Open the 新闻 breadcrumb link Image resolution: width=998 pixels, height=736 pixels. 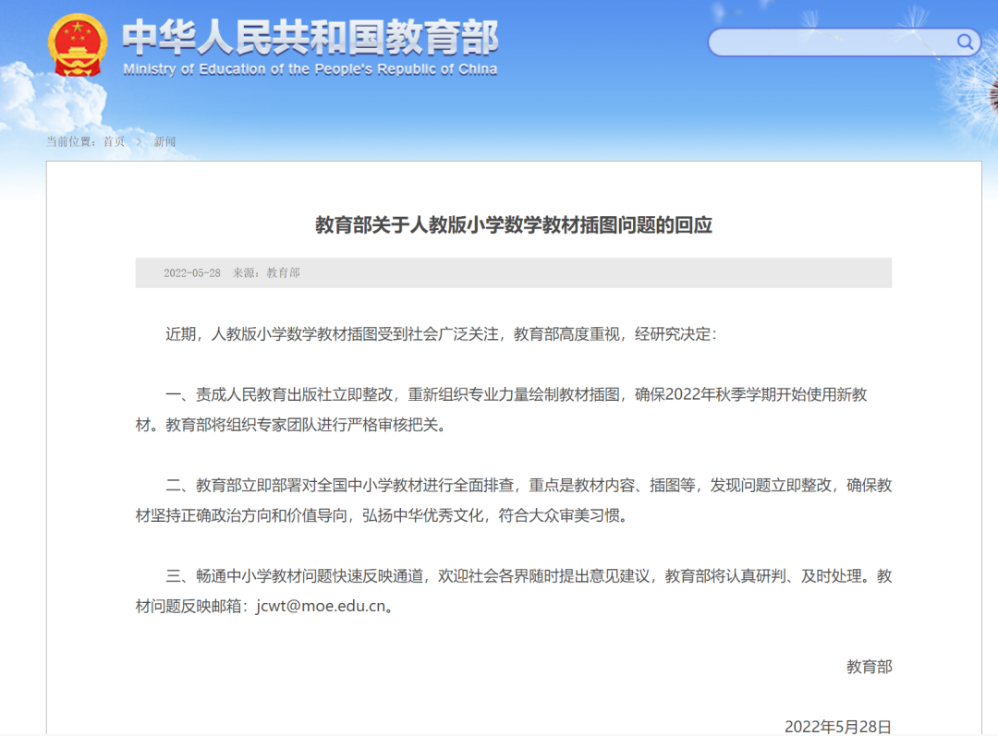164,141
